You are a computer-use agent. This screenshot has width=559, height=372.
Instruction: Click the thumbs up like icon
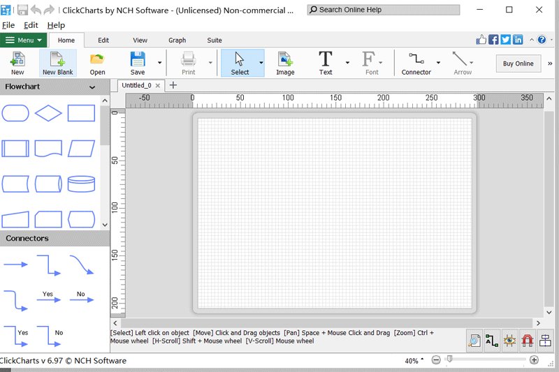(481, 40)
